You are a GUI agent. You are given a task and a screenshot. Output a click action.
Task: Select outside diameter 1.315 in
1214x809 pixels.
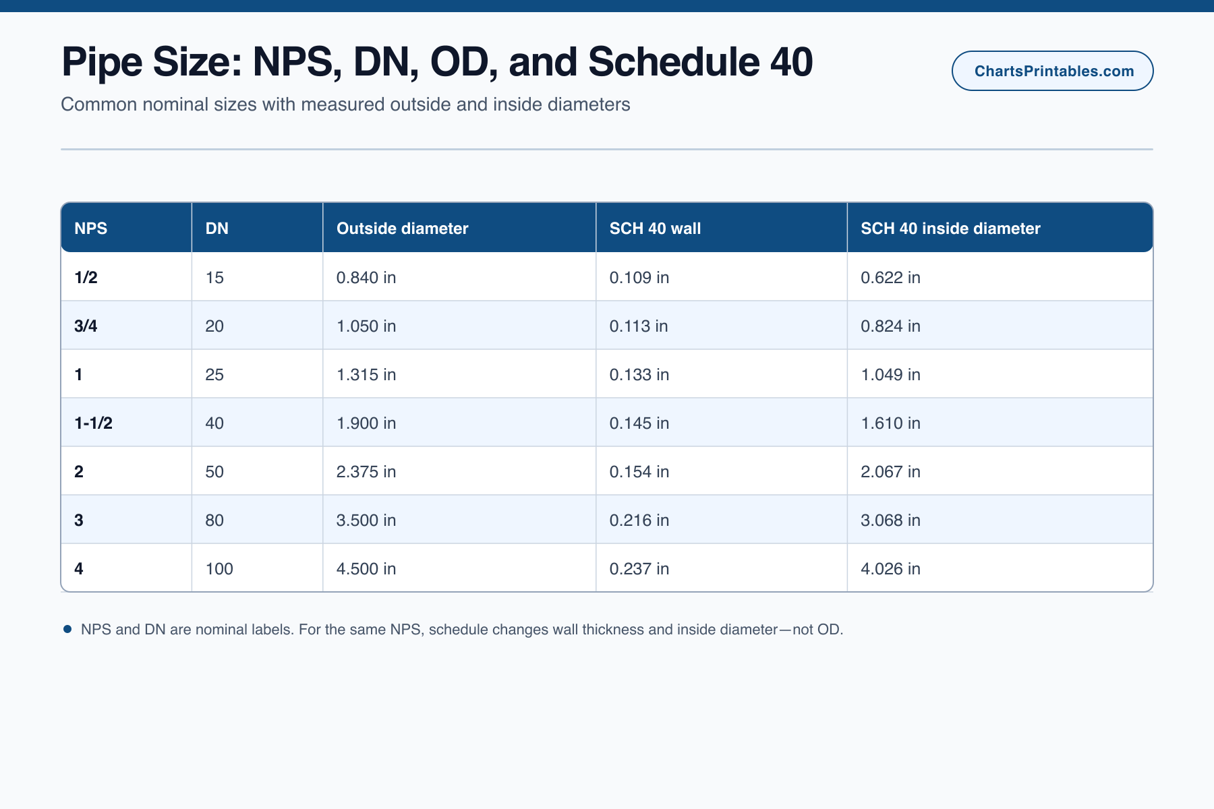pyautogui.click(x=459, y=374)
